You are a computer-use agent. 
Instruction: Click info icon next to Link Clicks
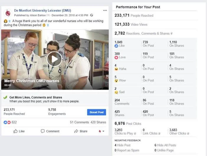[x=159, y=133]
